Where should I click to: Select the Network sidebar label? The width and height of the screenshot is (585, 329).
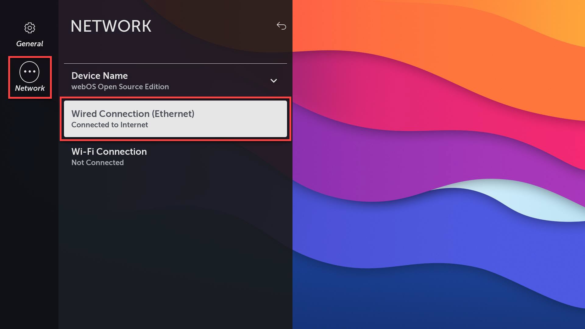[x=30, y=88]
